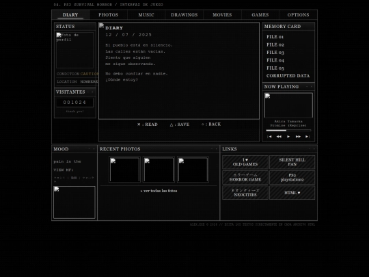This screenshot has width=369, height=277.
Task: Fast-forward the Now Playing track
Action: [298, 137]
